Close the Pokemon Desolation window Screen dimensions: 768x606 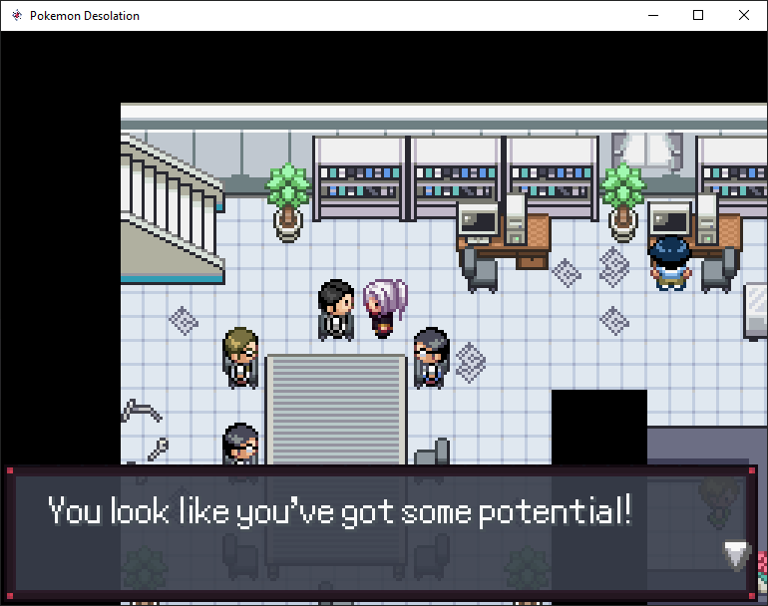point(743,15)
